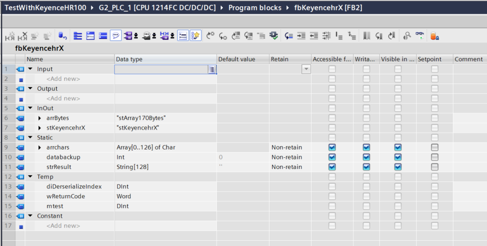Click the Outdent text icon
This screenshot has height=246, width=487.
pyautogui.click(x=314, y=36)
